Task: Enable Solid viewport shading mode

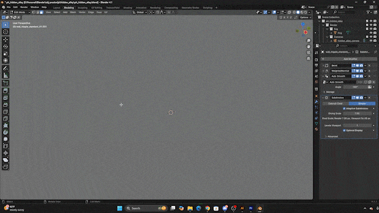Action: tap(298, 12)
